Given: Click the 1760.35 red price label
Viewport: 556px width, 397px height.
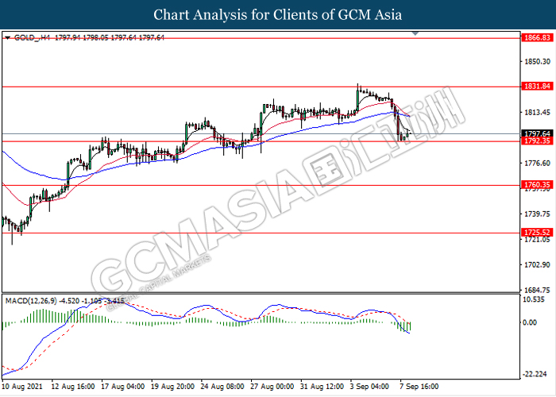Looking at the screenshot, I should pyautogui.click(x=538, y=185).
